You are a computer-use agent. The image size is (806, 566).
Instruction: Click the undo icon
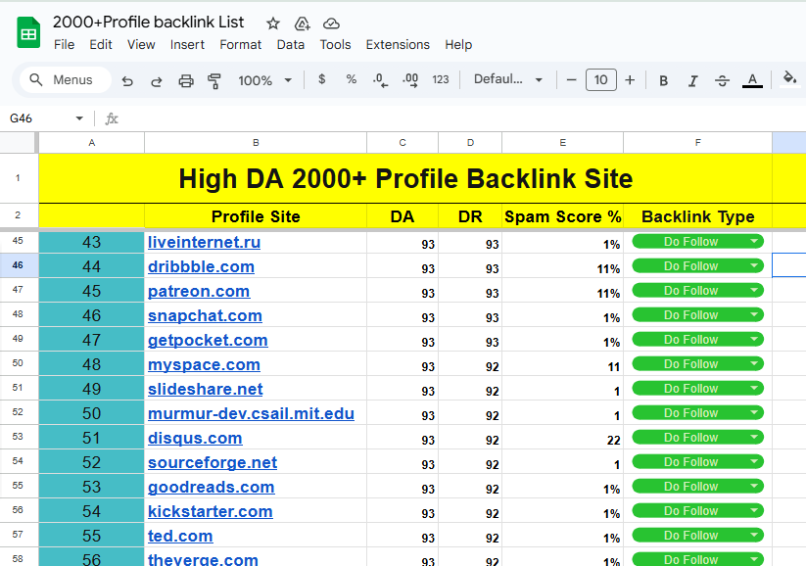pos(127,80)
